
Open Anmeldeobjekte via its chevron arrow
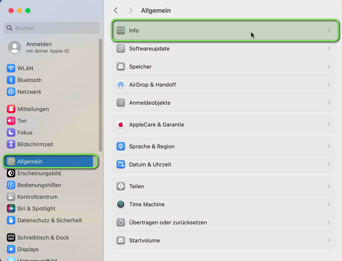[329, 103]
